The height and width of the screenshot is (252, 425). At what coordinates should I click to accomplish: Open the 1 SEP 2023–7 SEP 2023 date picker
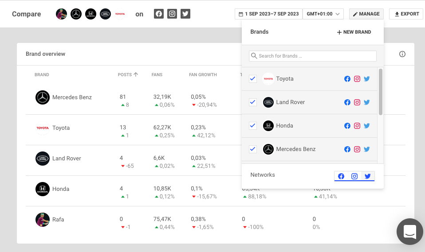point(268,14)
